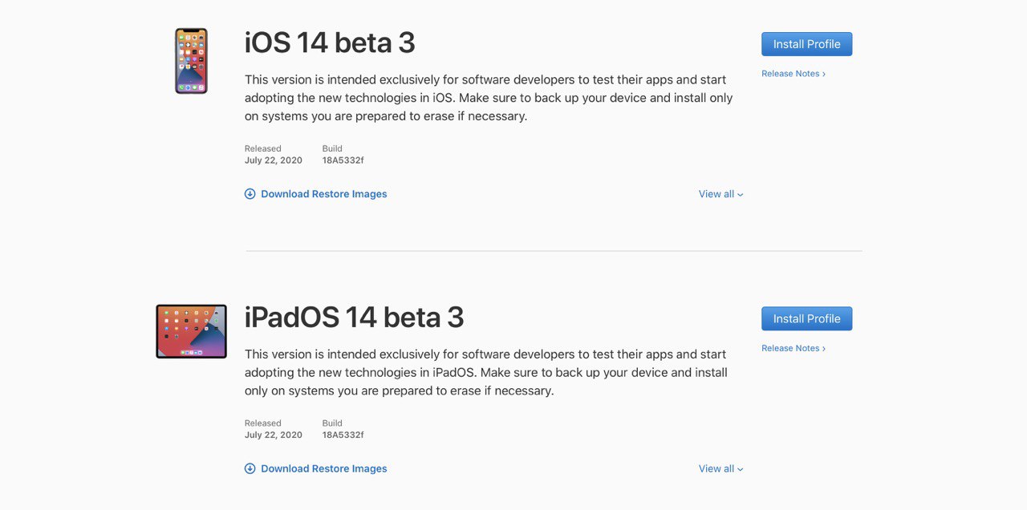1027x510 pixels.
Task: Click Download Restore Images under iOS 14
Action: coord(324,194)
